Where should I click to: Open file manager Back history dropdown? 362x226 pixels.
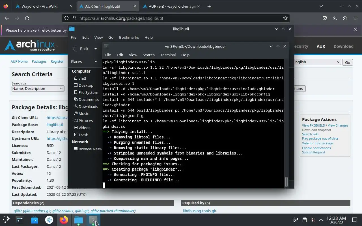point(95,49)
